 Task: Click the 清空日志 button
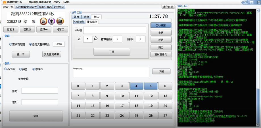coord(168,7)
